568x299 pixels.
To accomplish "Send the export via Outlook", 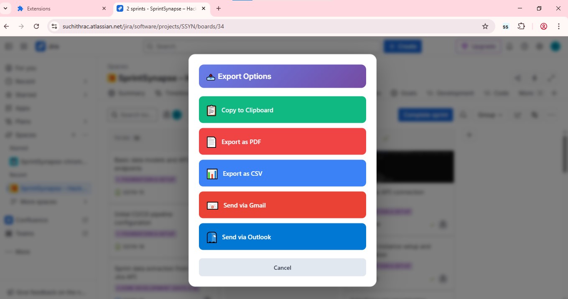I will (283, 237).
